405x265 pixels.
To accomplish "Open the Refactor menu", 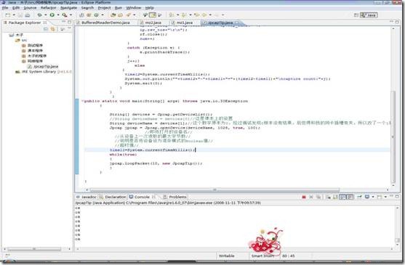I will tap(48, 8).
